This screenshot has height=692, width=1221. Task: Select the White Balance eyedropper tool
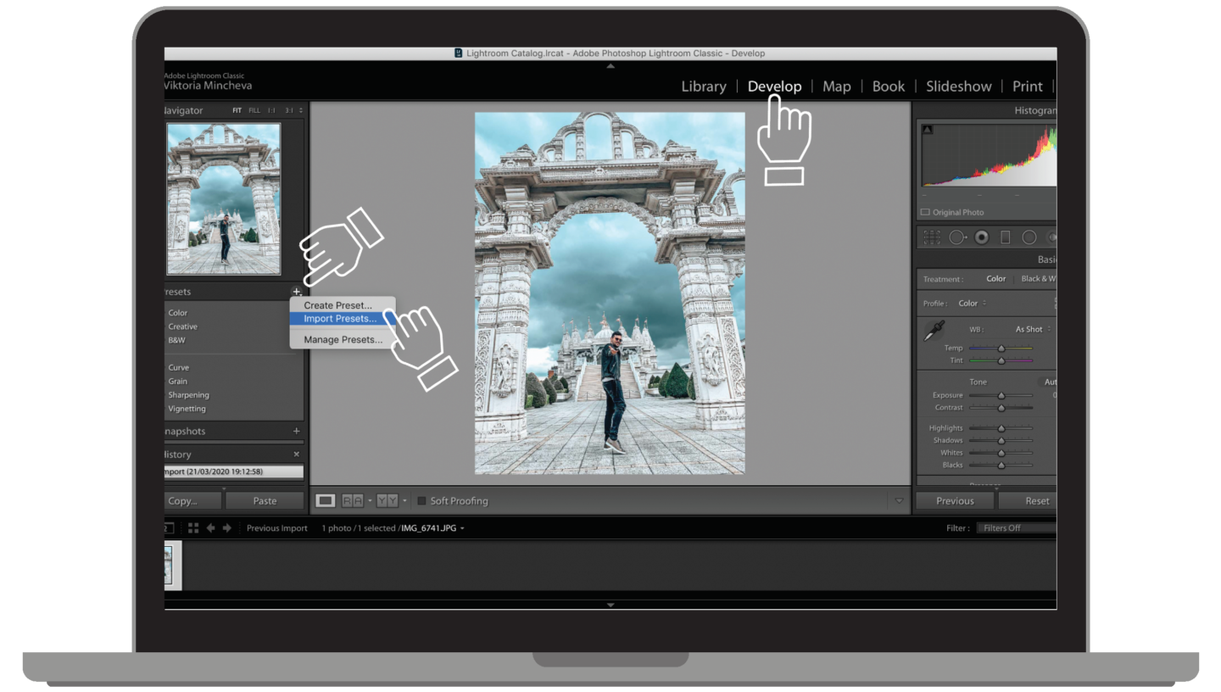point(934,331)
